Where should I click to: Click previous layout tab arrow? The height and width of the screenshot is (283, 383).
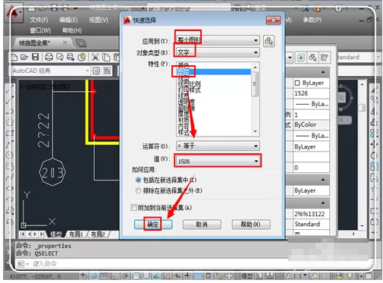[29, 234]
